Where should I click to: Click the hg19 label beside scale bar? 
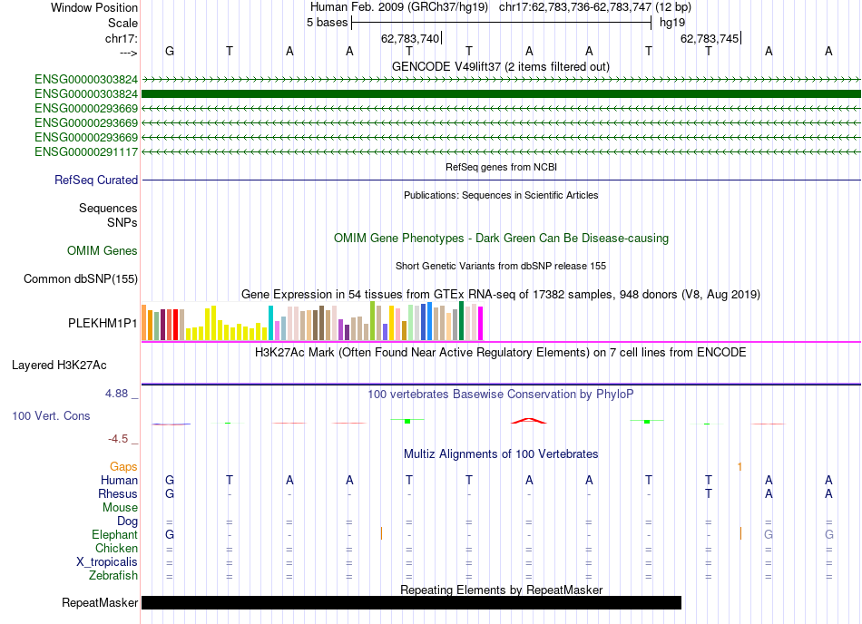[x=671, y=23]
